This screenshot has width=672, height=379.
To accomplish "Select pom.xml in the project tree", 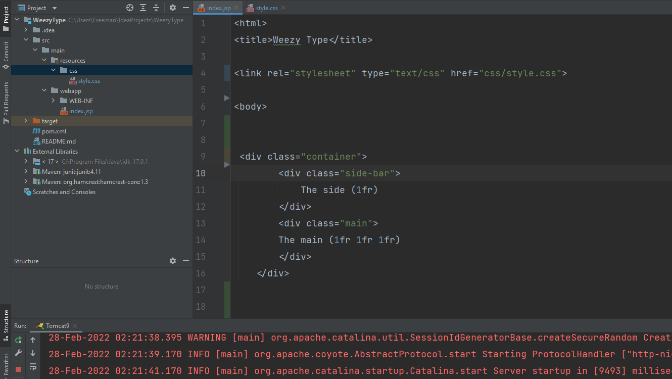I will [x=54, y=131].
